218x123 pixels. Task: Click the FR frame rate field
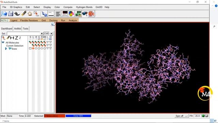198,116
